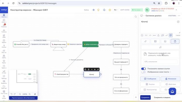Open Mailings section in the sidebar
This screenshot has width=182, height=102.
click(4, 51)
